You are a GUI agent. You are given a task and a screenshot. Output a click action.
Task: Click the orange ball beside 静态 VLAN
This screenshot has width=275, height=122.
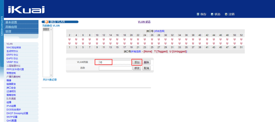tap(47, 22)
